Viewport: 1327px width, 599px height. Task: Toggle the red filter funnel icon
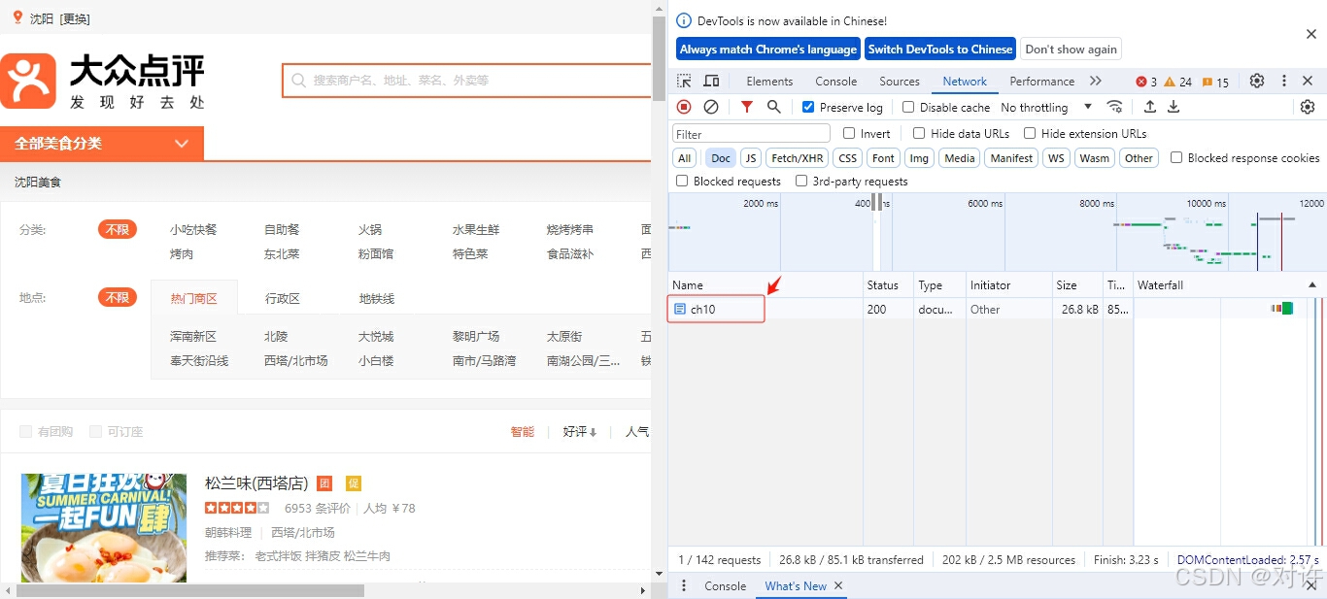pyautogui.click(x=746, y=107)
